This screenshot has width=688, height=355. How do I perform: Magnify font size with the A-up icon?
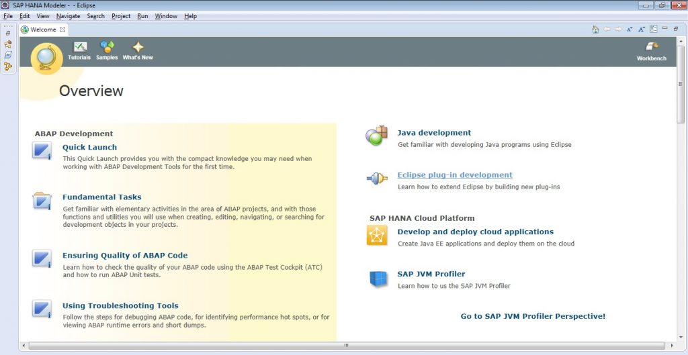pos(641,30)
